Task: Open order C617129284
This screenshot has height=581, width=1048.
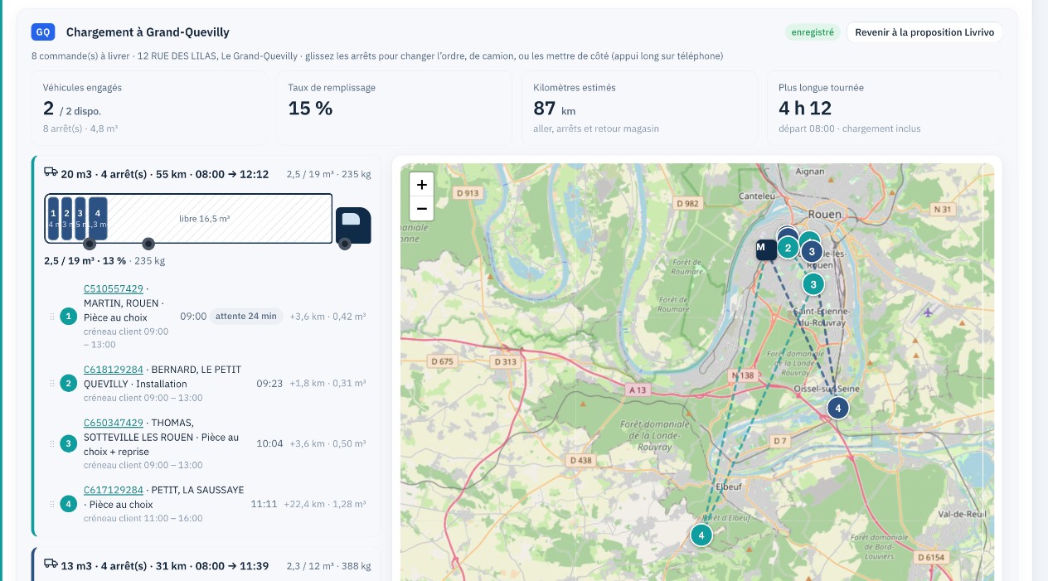Action: coord(114,490)
